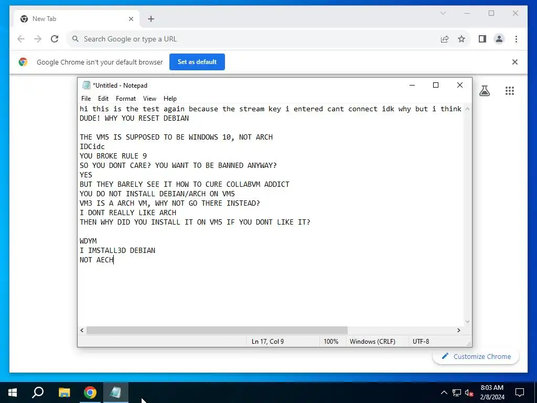Screen dimensions: 537x403
Task: Open the Action Center notifications icon
Action: pos(520,393)
